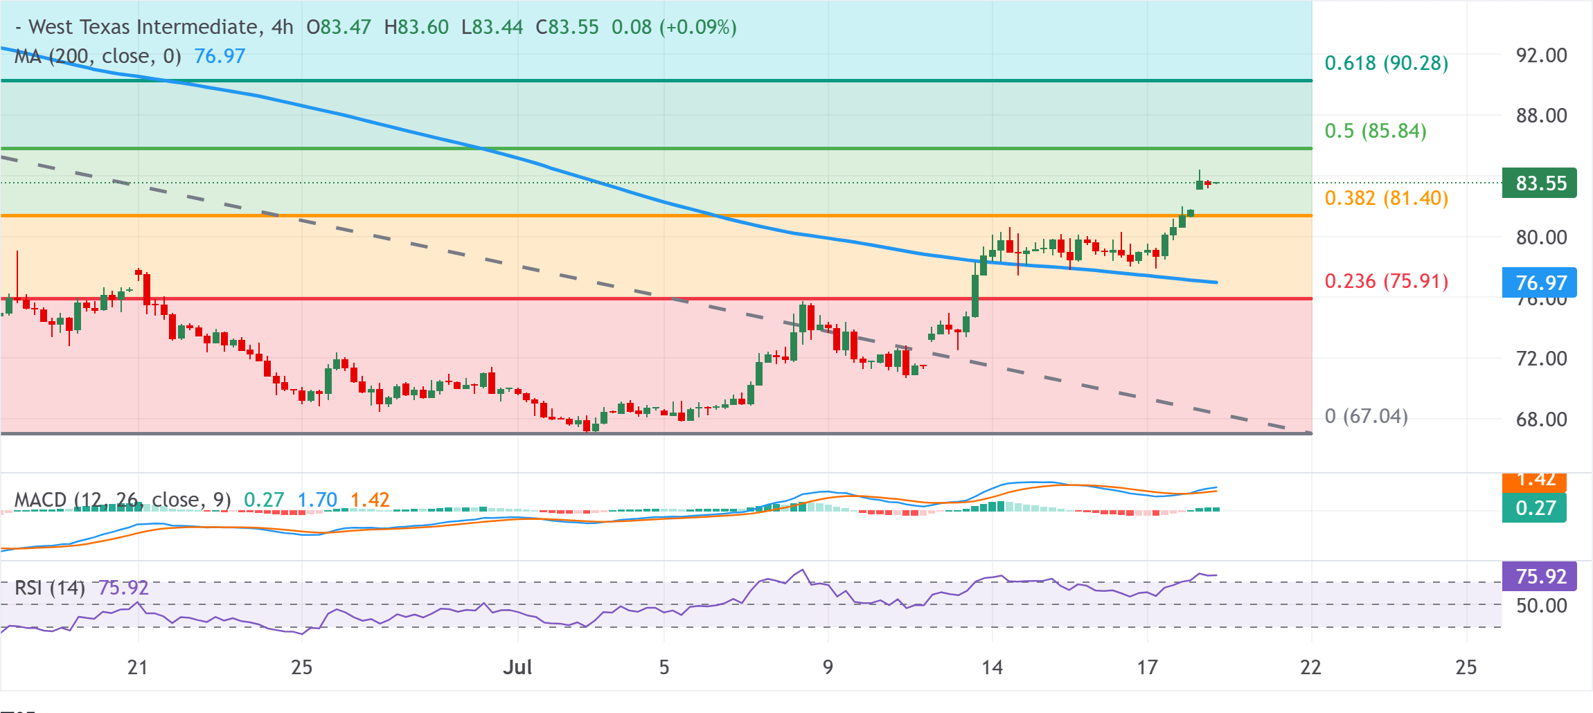Click the close price C83.55 in header
The image size is (1593, 713).
coord(567,27)
